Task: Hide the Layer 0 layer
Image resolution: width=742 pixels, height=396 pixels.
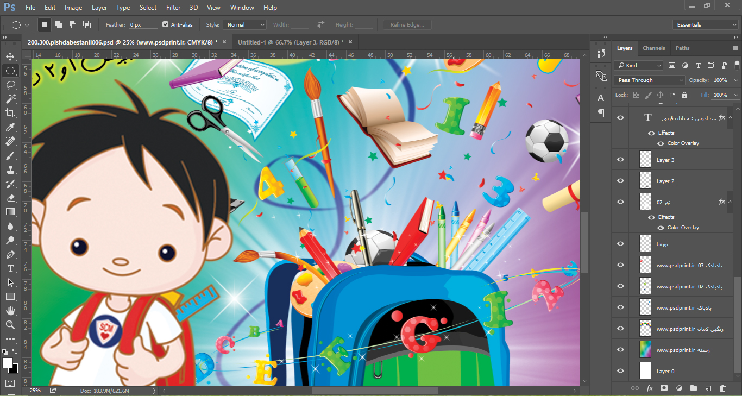Action: coord(621,371)
